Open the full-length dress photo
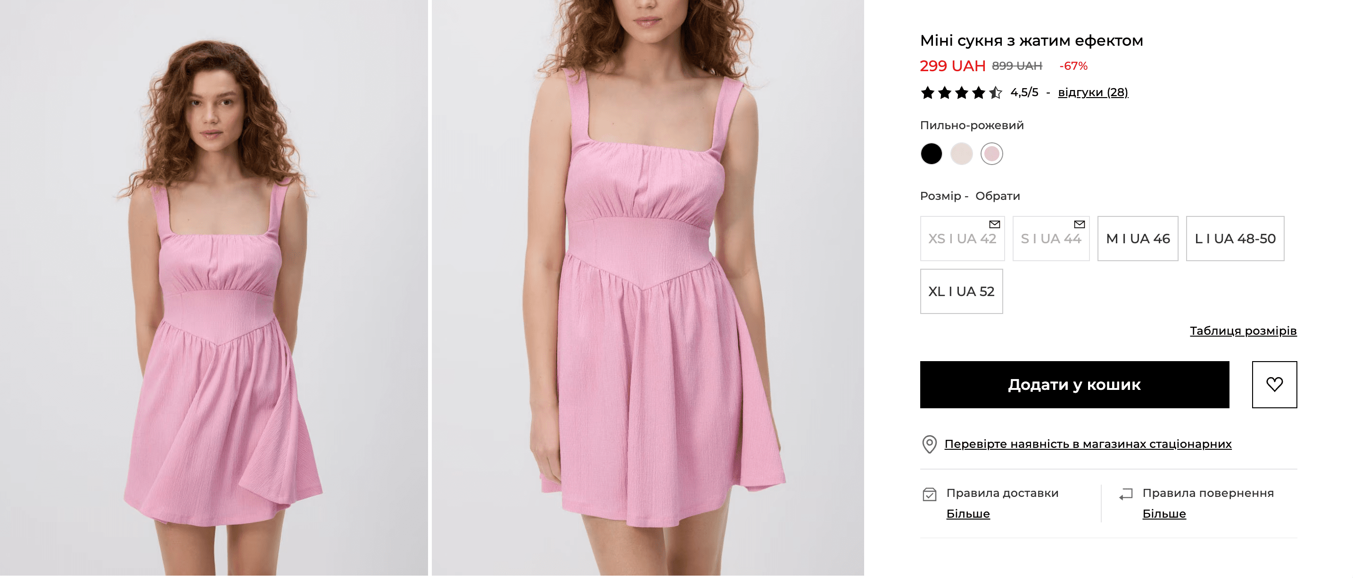The image size is (1353, 578). coord(214,288)
